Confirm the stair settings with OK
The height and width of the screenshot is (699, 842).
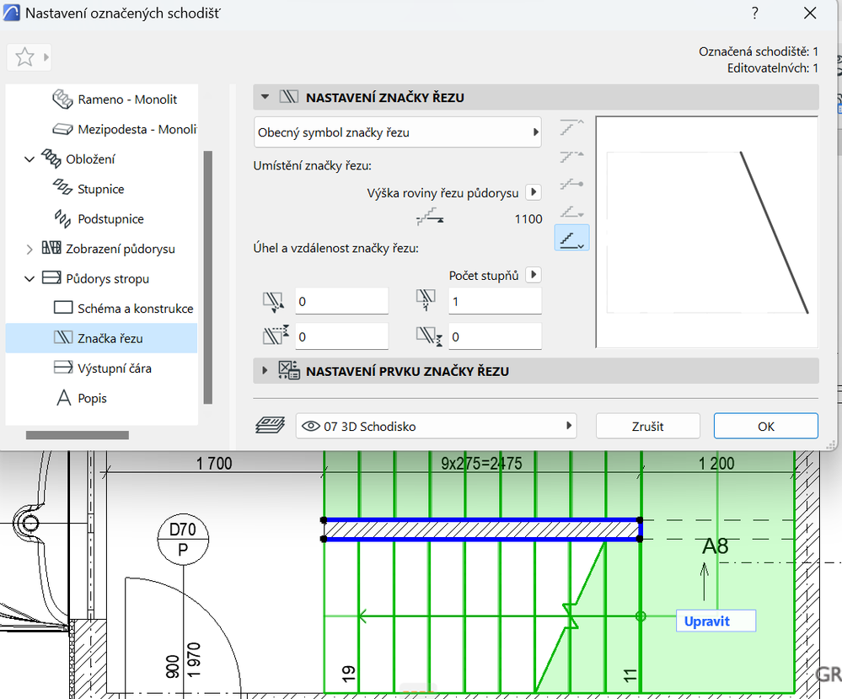point(764,426)
